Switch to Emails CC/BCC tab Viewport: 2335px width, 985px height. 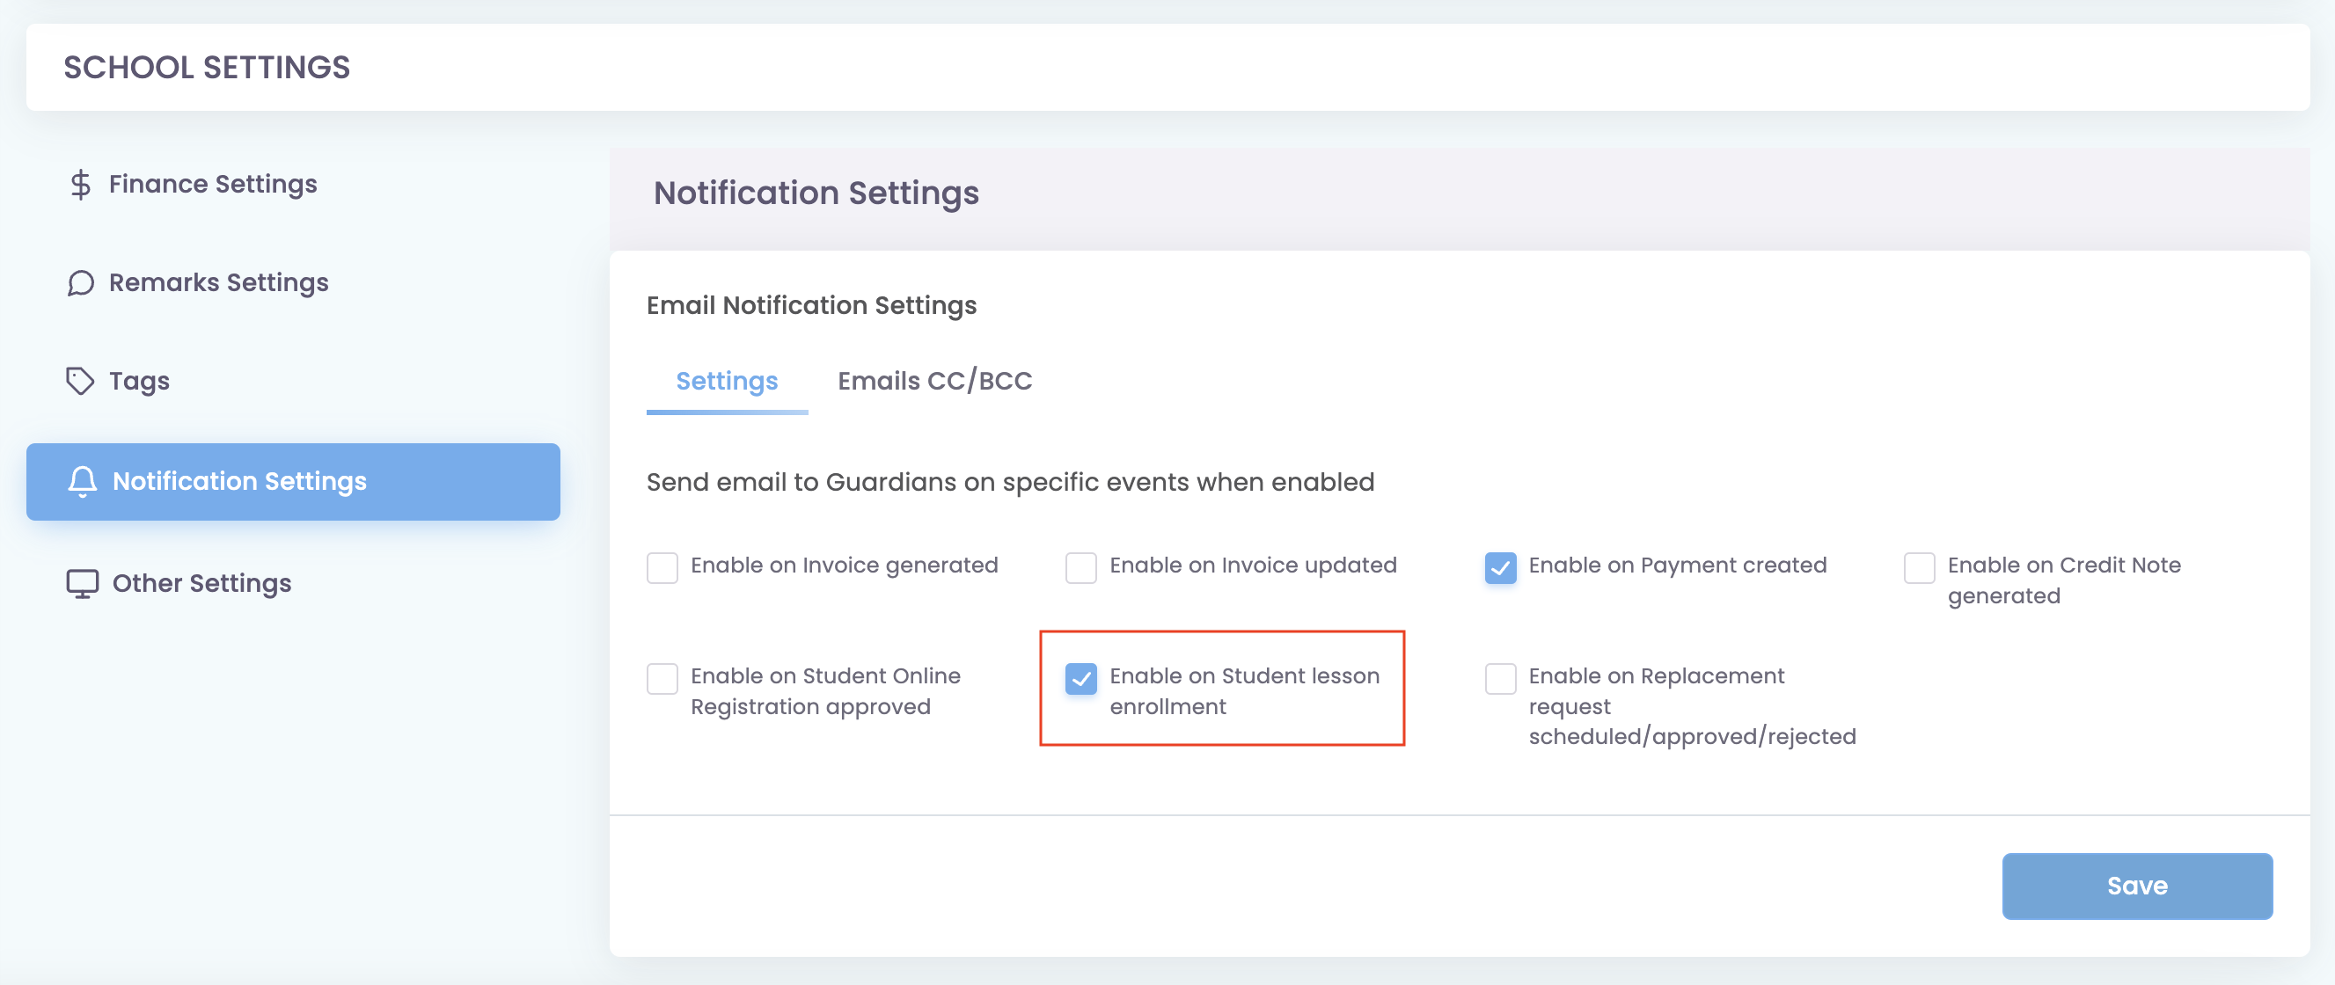934,381
